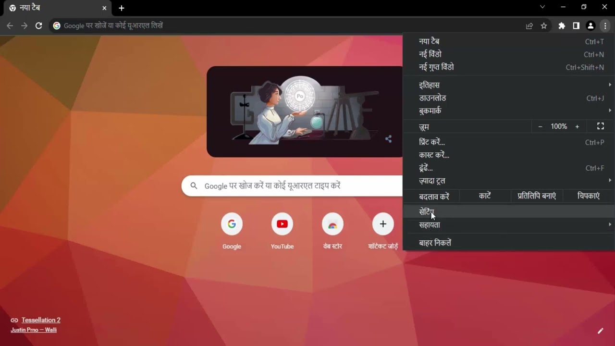Click the काटें edit button
Viewport: 615px width, 346px height.
click(485, 196)
